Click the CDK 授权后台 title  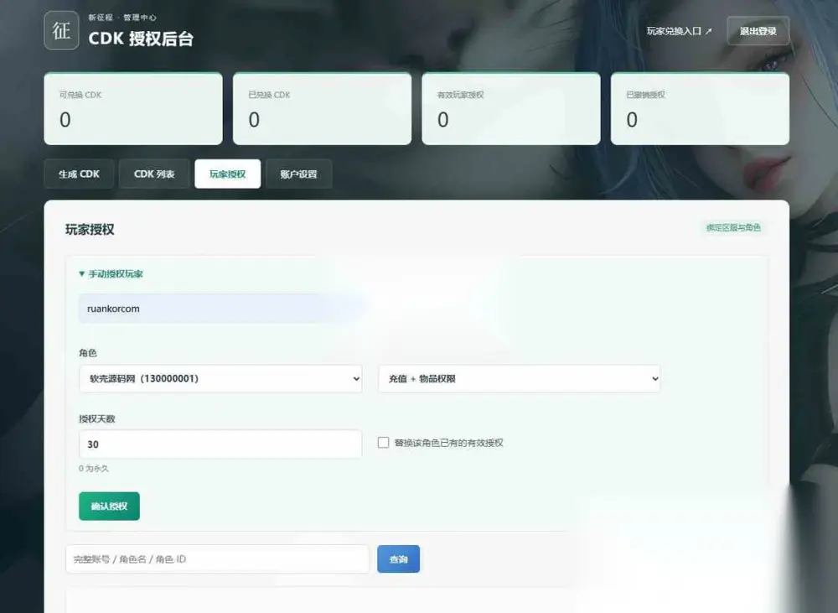141,39
